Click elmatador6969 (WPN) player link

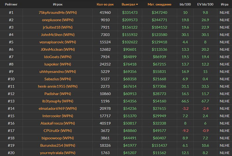58,109
